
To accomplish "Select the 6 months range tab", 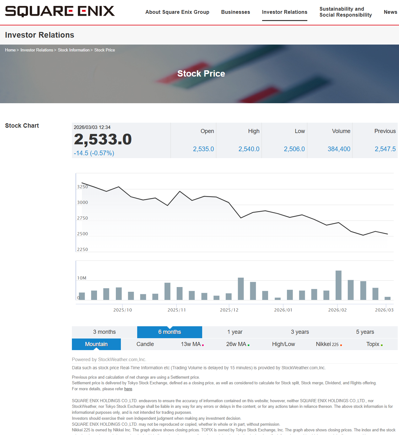I will pos(170,332).
